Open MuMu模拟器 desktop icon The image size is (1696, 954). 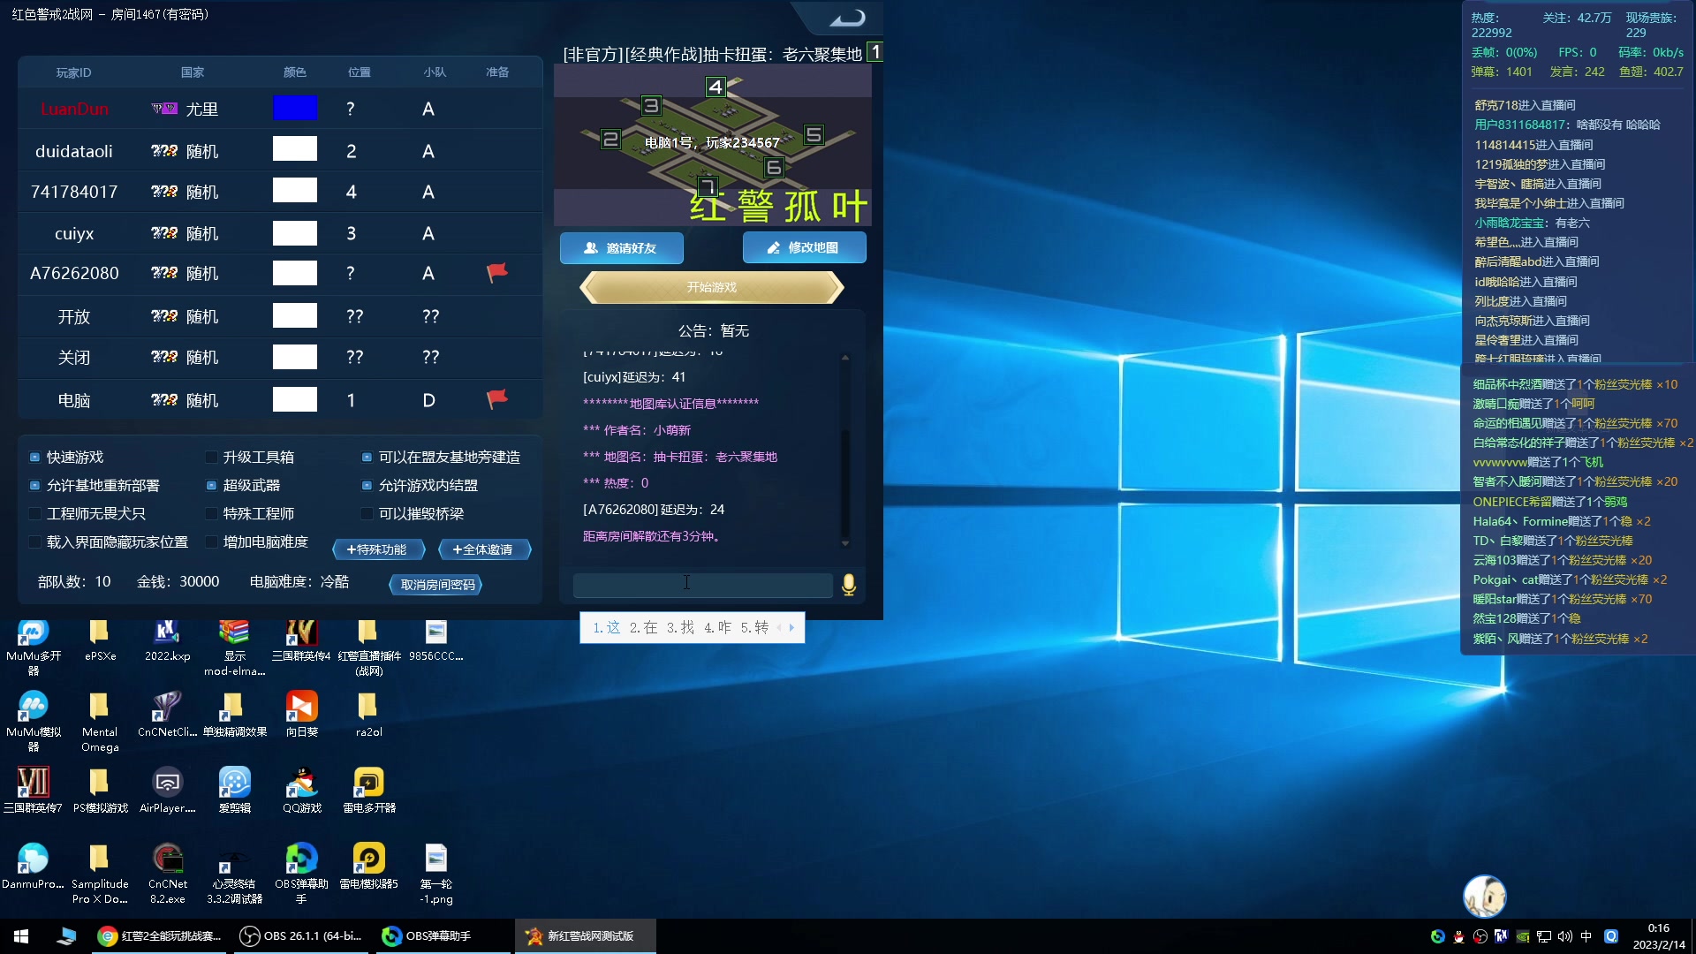click(x=34, y=722)
